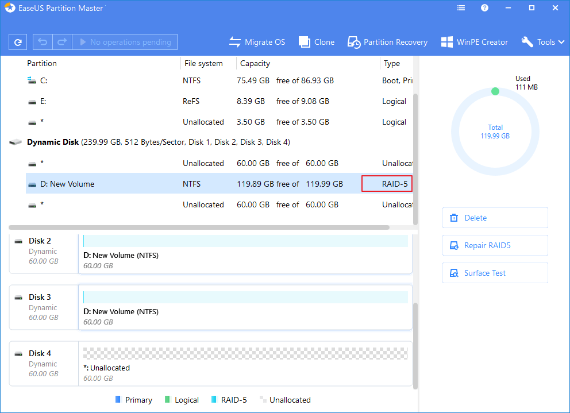Click the 75.49 GB capacity value

(x=253, y=81)
